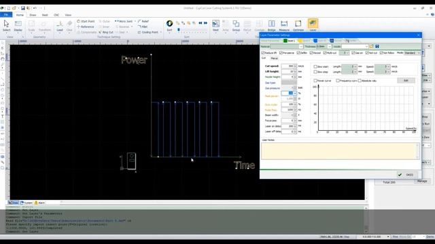Click the Manage button in right panel

click(x=422, y=181)
